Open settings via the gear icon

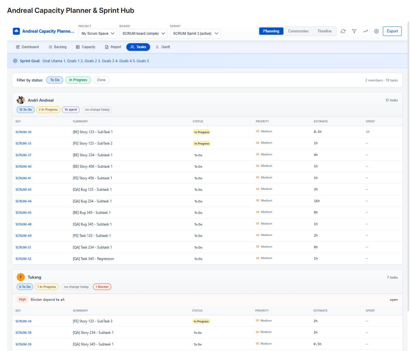pos(376,31)
